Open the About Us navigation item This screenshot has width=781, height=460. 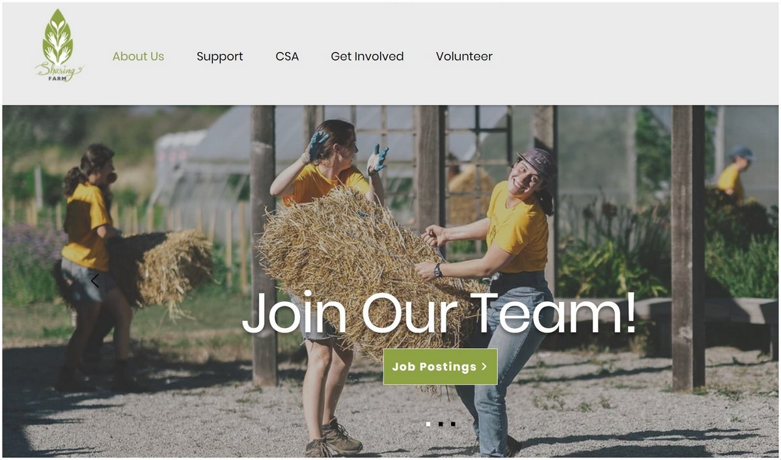point(138,57)
